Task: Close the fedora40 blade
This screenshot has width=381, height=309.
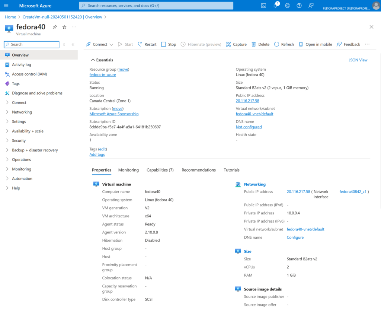Action: tap(371, 27)
